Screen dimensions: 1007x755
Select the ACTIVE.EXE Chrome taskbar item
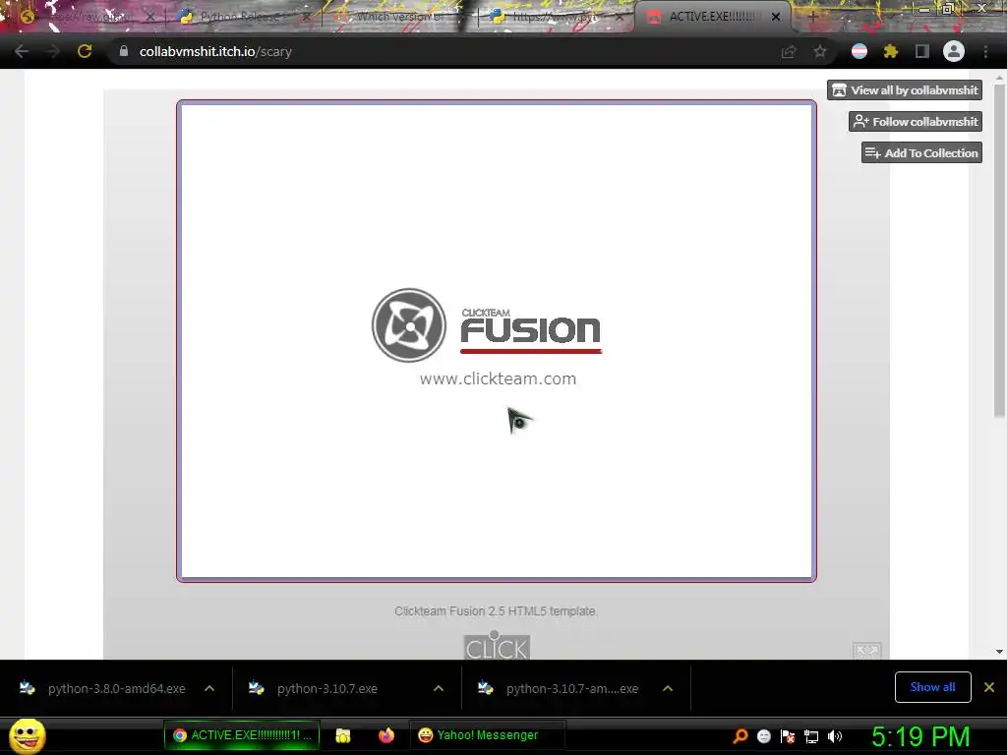coord(242,735)
